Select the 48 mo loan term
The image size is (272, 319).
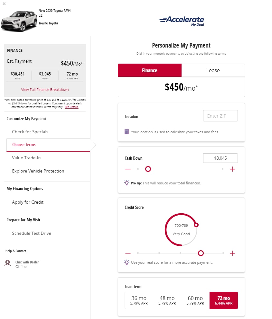click(167, 300)
